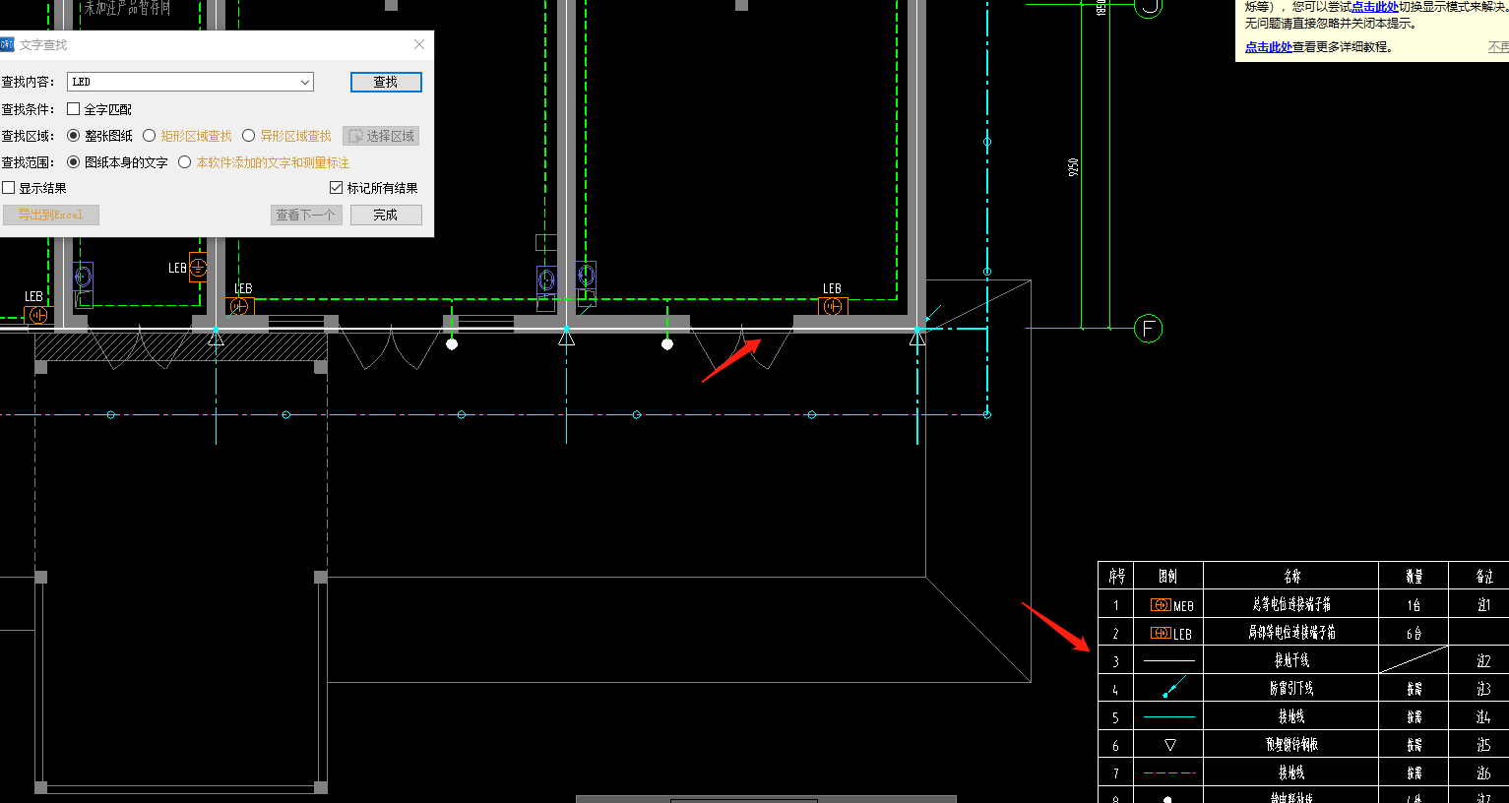
Task: Click the 注5 remark cell
Action: click(x=1483, y=745)
